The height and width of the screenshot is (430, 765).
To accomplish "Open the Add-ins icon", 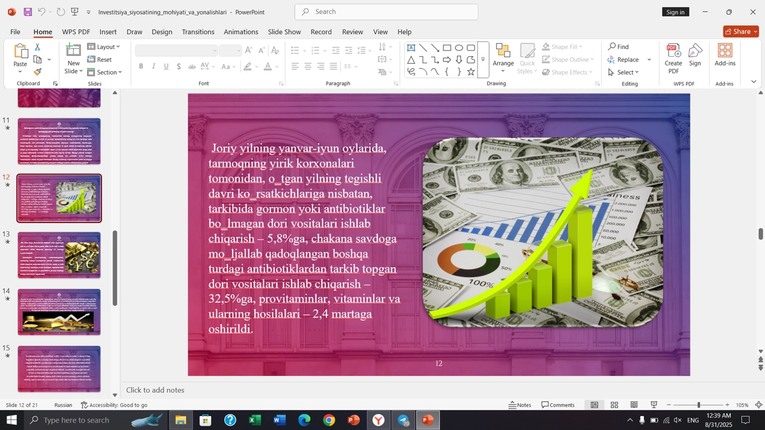I will [725, 51].
